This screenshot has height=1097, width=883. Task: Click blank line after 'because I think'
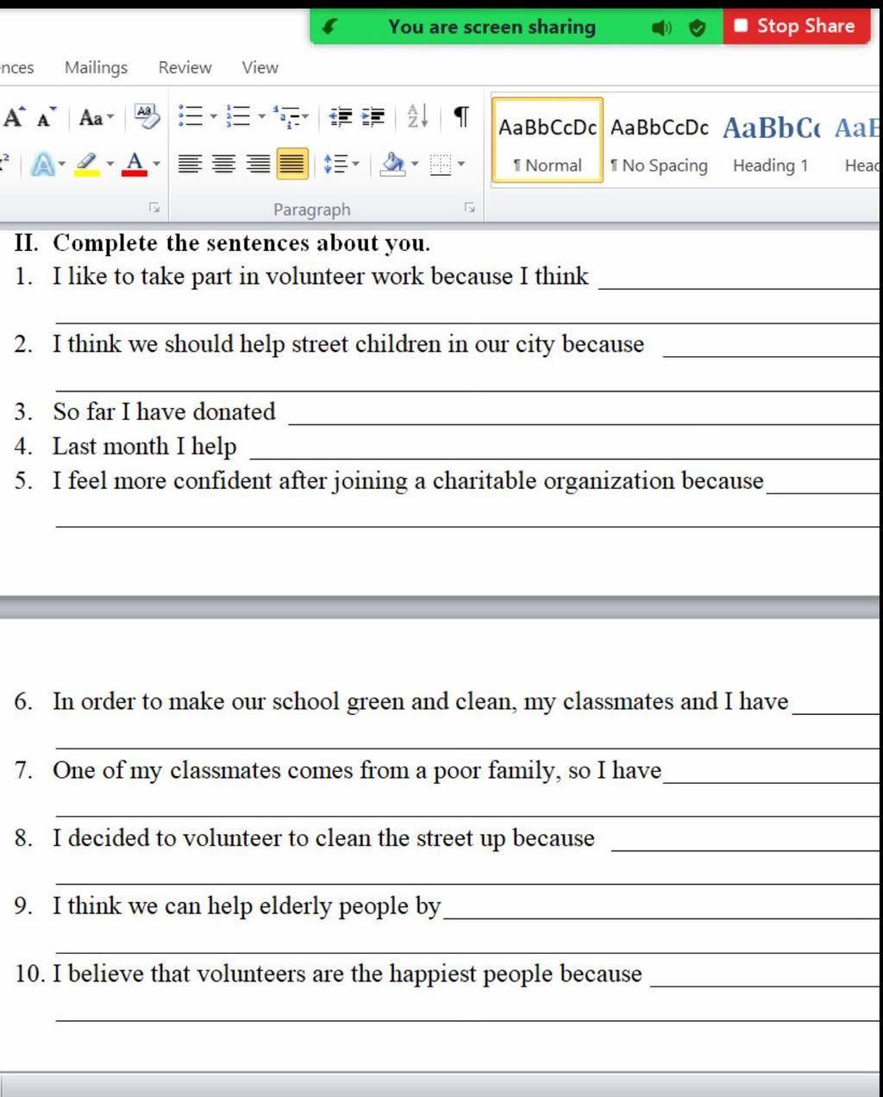pyautogui.click(x=738, y=281)
